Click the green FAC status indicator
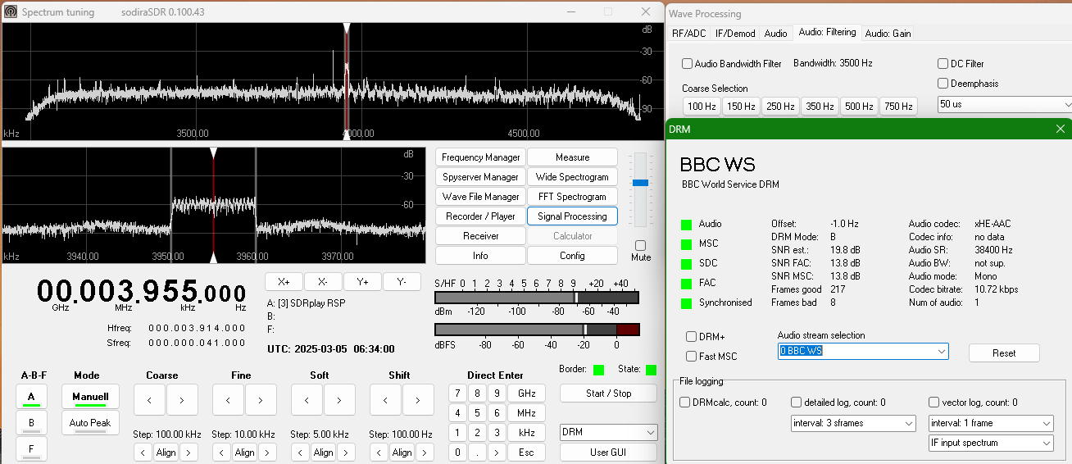The width and height of the screenshot is (1072, 464). 686,283
